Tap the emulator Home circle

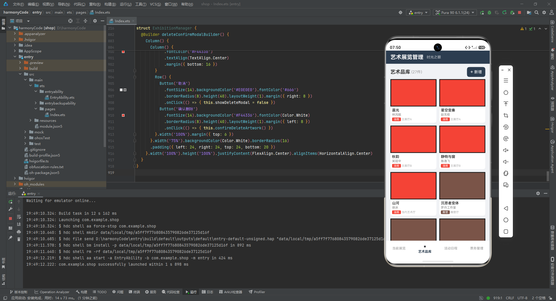point(506,220)
